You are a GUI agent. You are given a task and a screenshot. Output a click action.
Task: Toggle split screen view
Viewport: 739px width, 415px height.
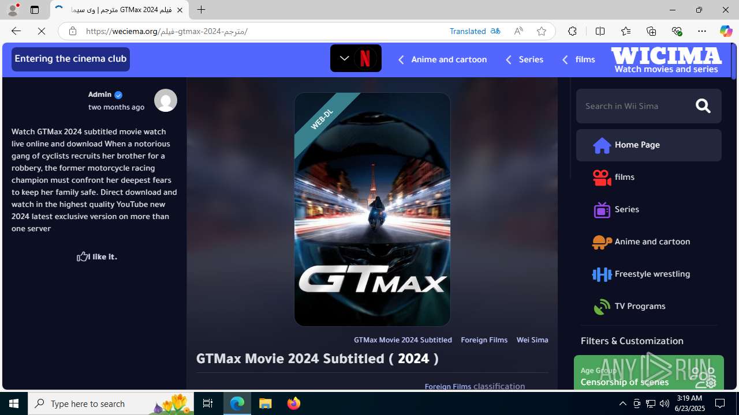click(x=600, y=31)
